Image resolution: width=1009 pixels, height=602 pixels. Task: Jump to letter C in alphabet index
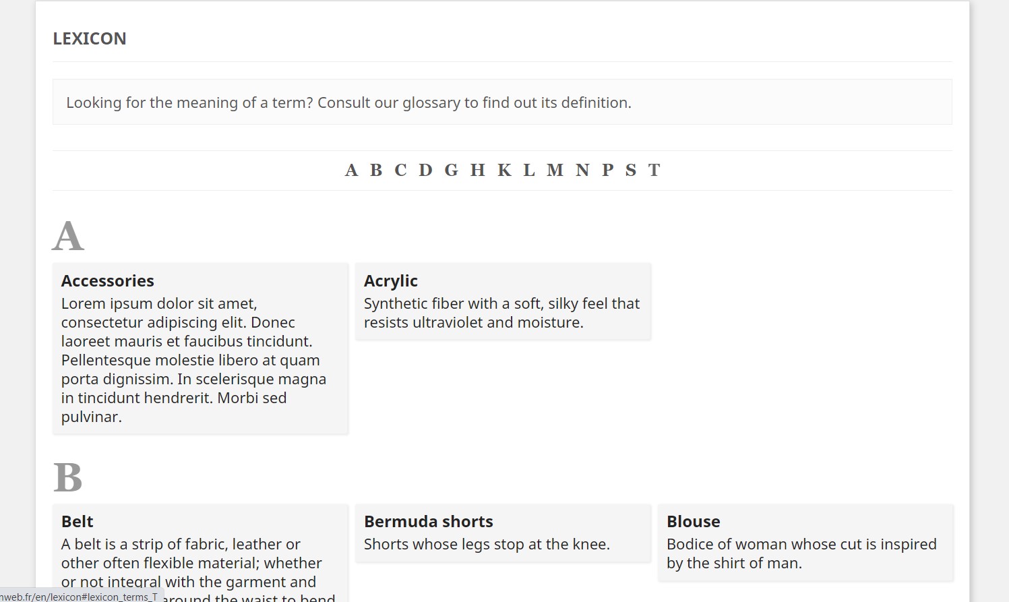click(x=400, y=171)
